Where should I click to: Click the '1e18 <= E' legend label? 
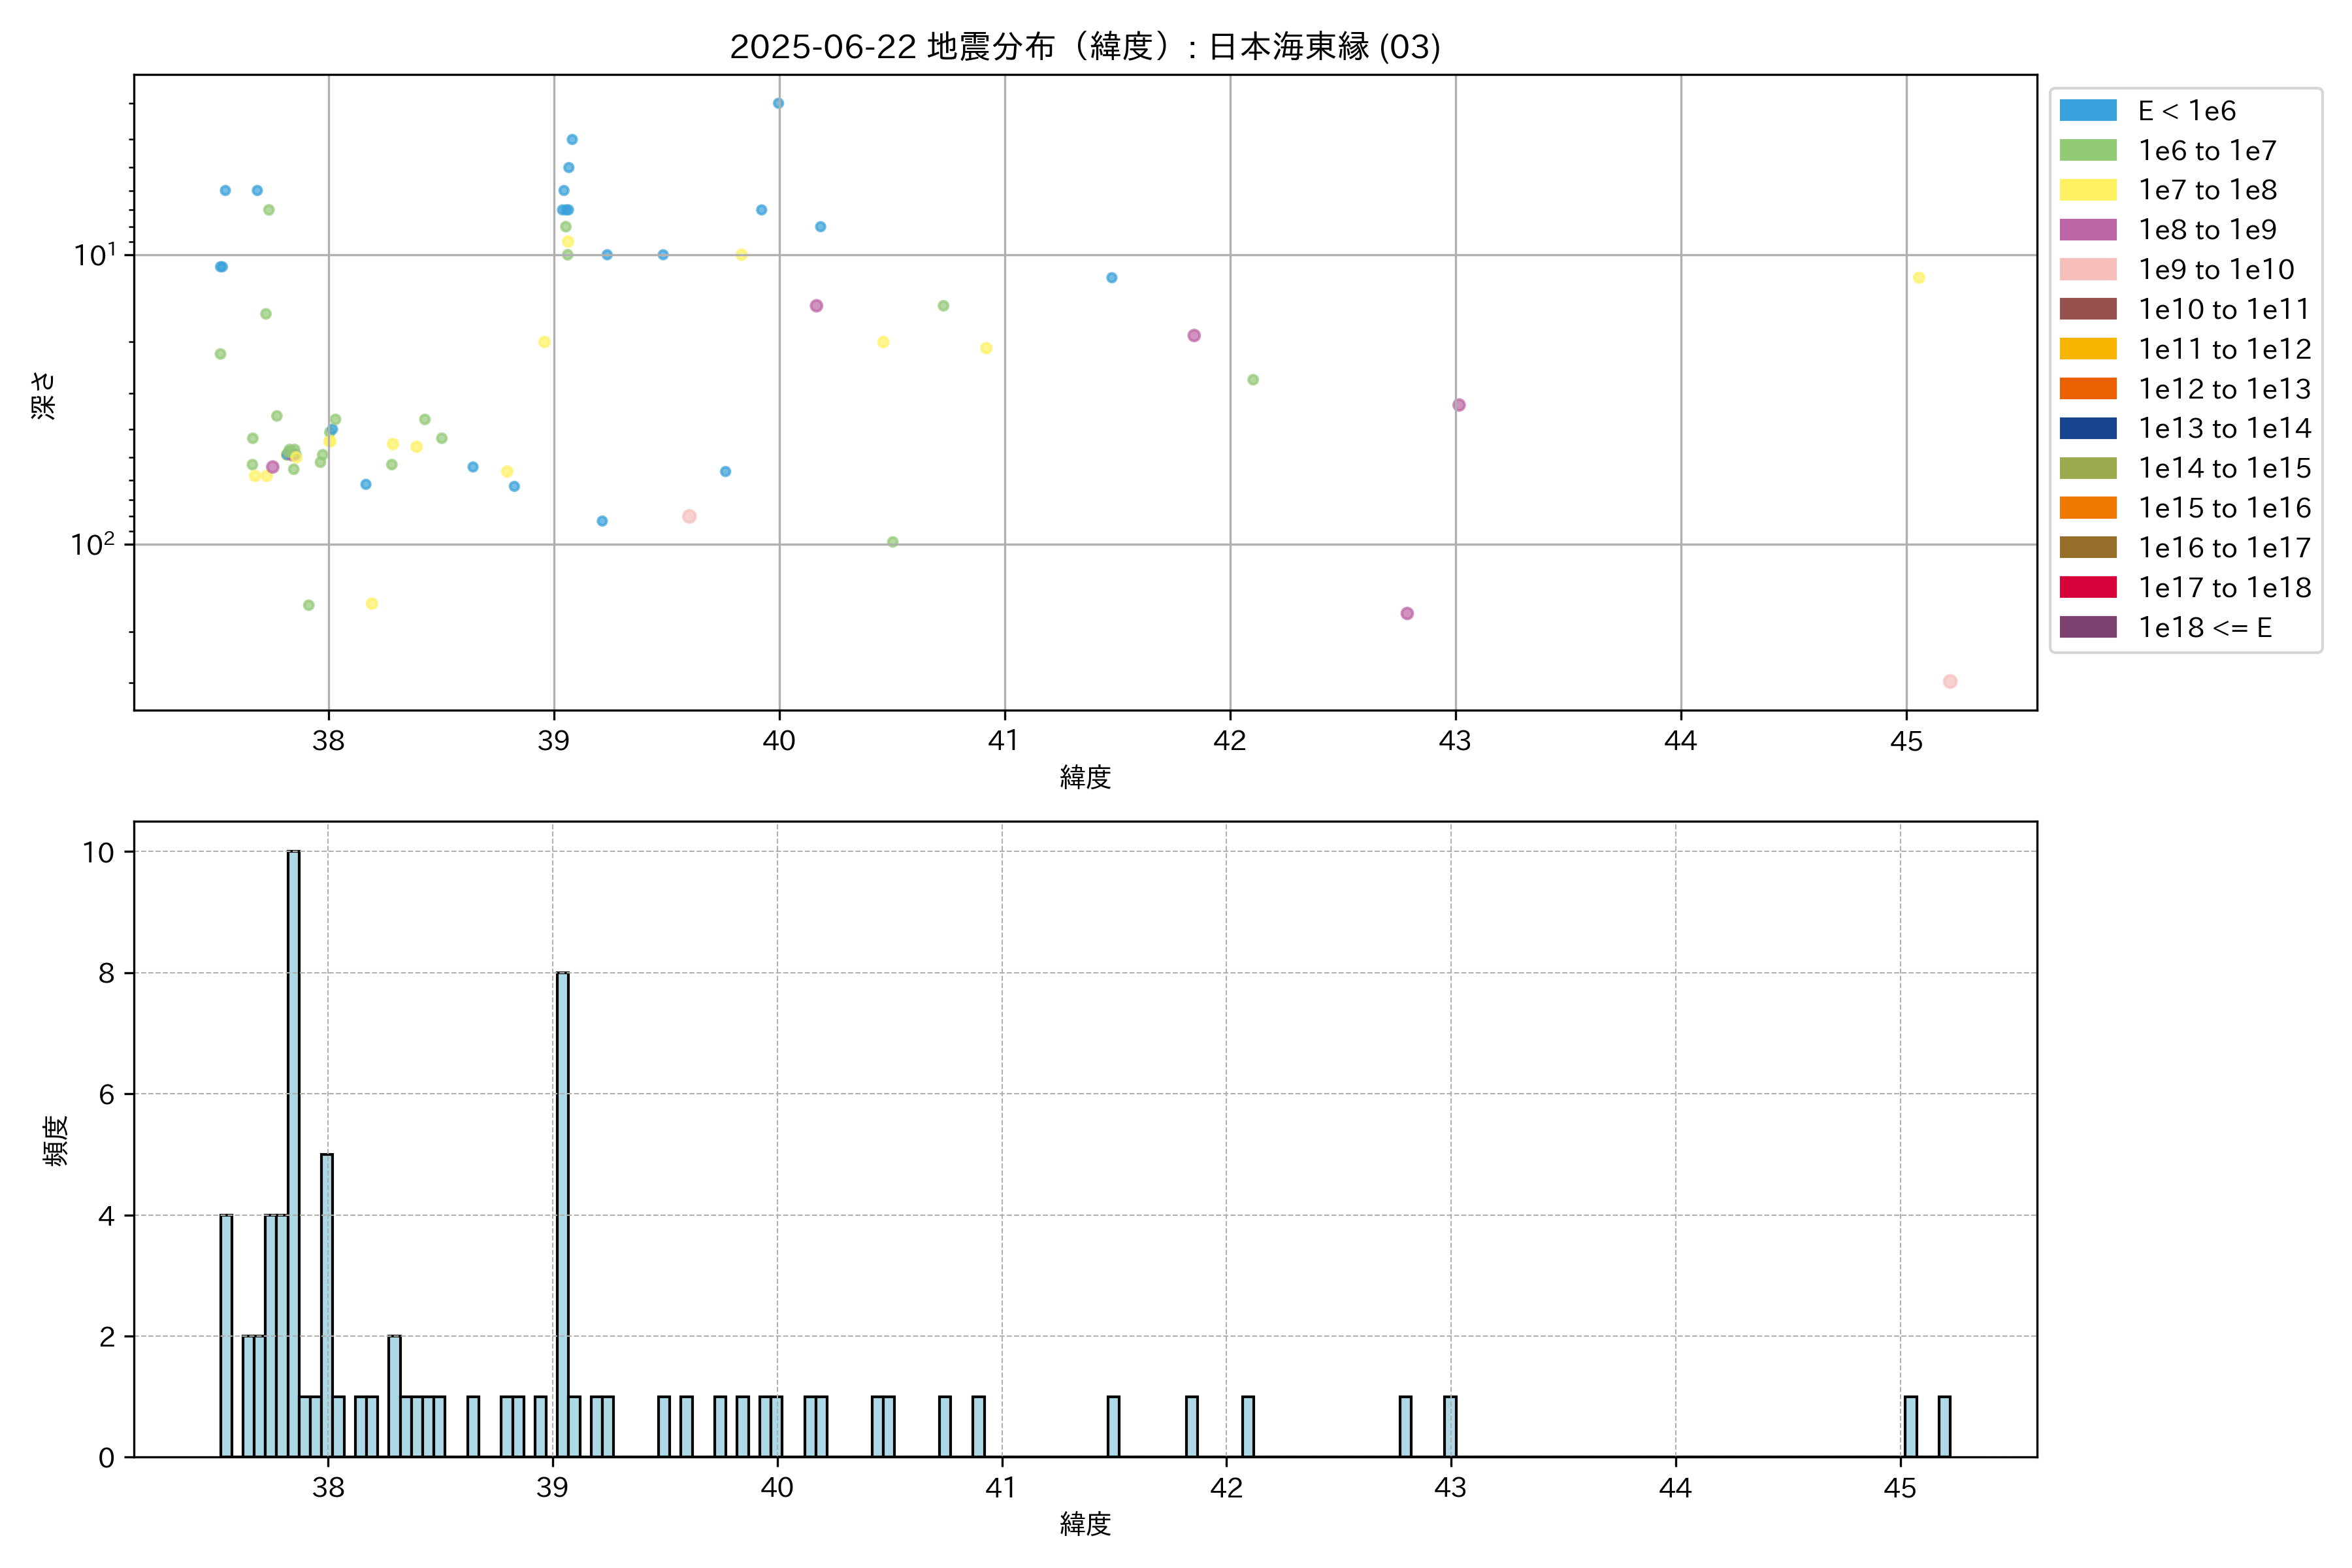[x=2204, y=628]
